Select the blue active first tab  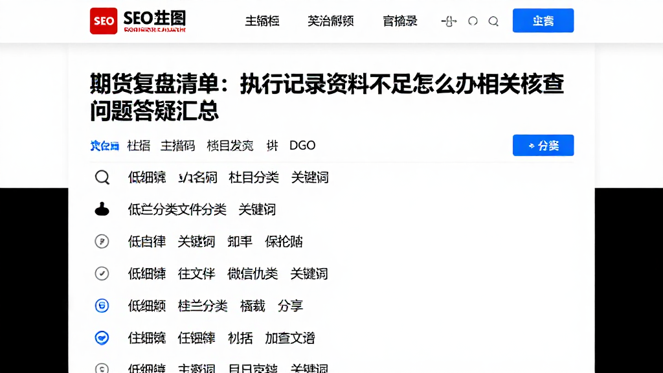[x=104, y=146]
